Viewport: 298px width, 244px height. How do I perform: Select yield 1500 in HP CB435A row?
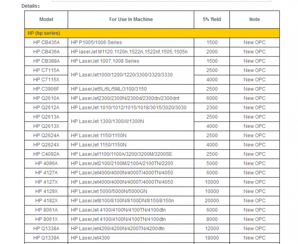212,42
